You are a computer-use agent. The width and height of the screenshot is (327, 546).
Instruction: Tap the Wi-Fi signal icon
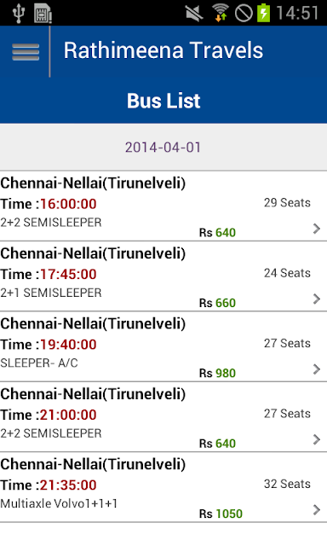(x=221, y=13)
